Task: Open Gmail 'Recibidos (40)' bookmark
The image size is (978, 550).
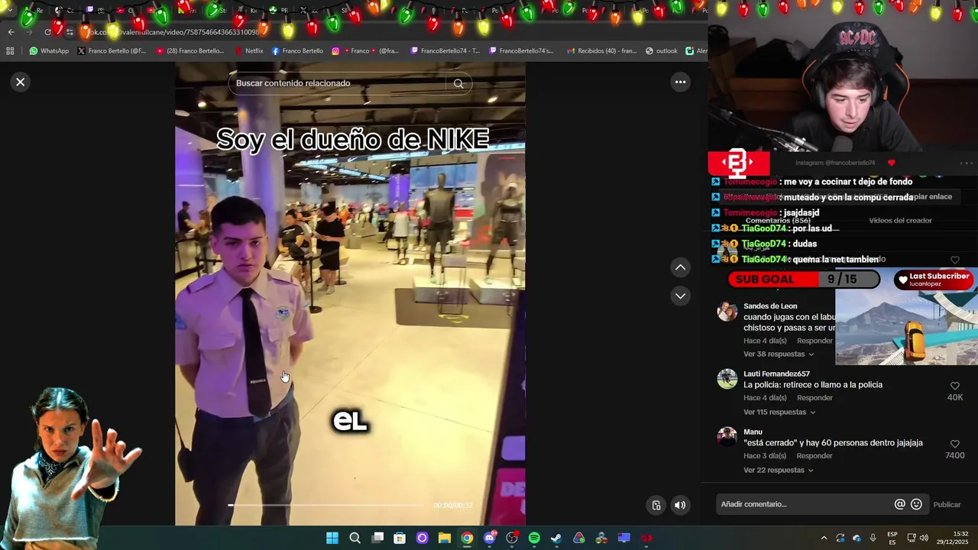Action: (x=601, y=51)
